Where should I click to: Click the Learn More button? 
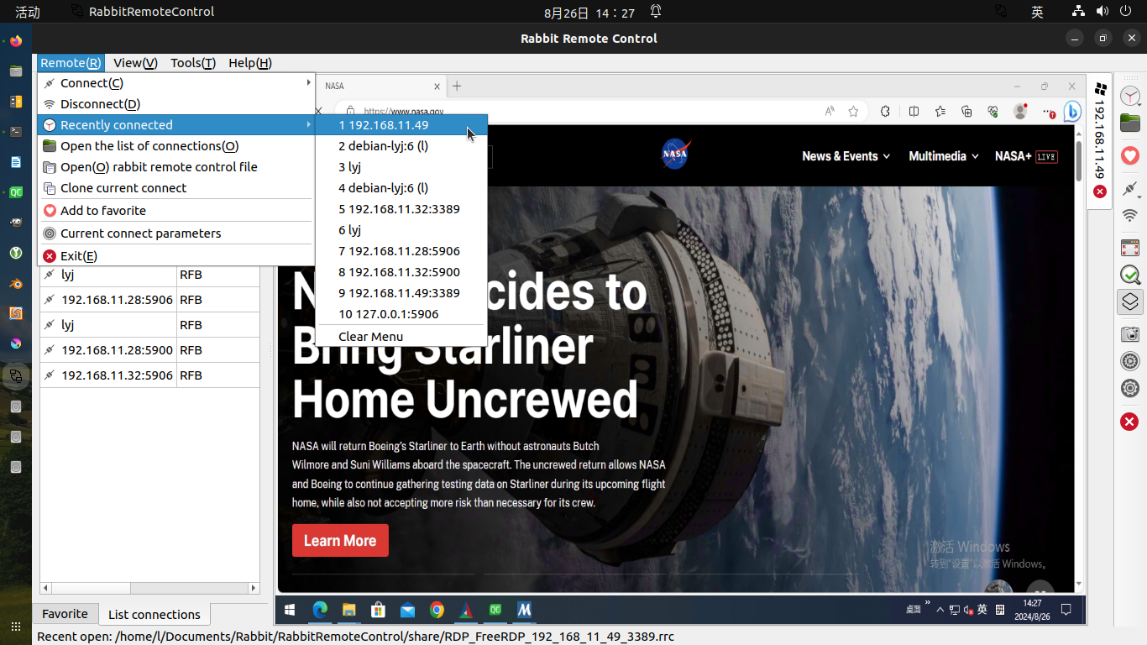340,541
